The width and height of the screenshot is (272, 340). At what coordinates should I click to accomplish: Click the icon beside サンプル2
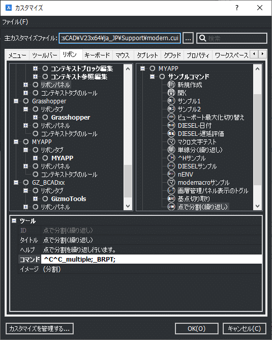coord(171,109)
